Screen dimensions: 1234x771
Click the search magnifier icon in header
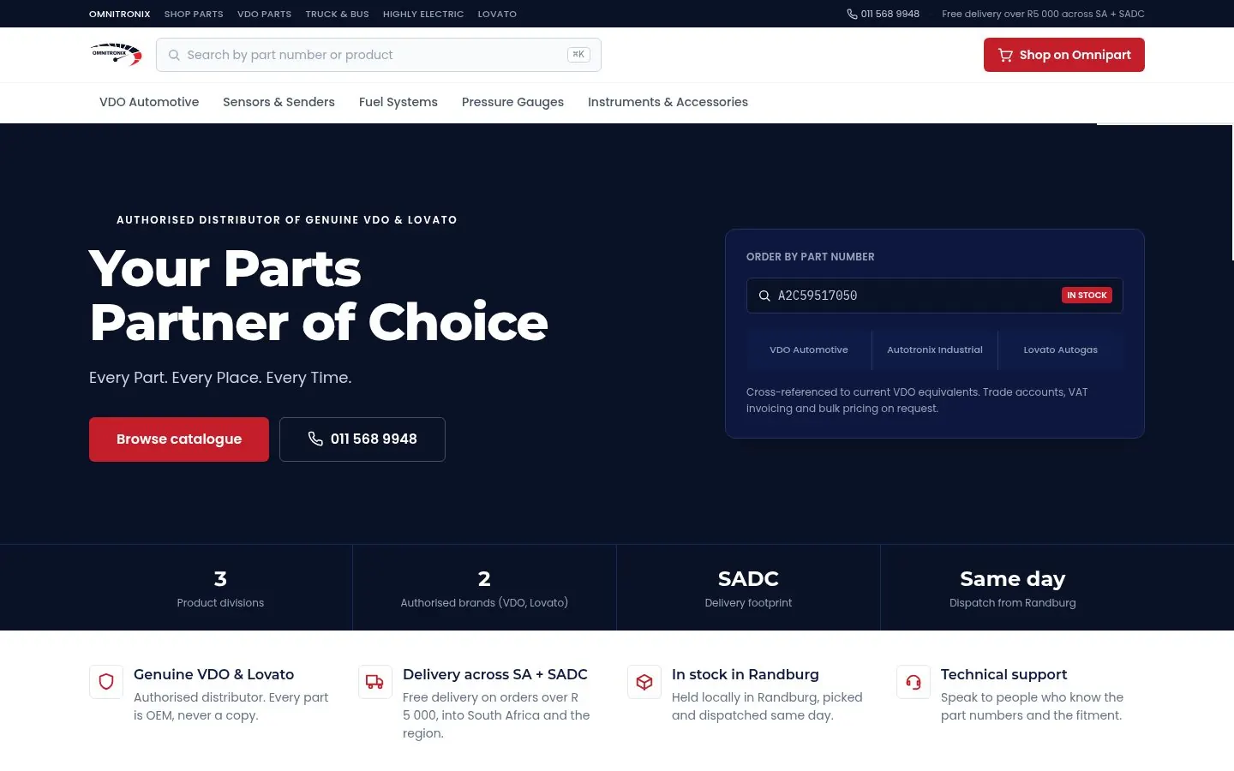[x=174, y=55]
